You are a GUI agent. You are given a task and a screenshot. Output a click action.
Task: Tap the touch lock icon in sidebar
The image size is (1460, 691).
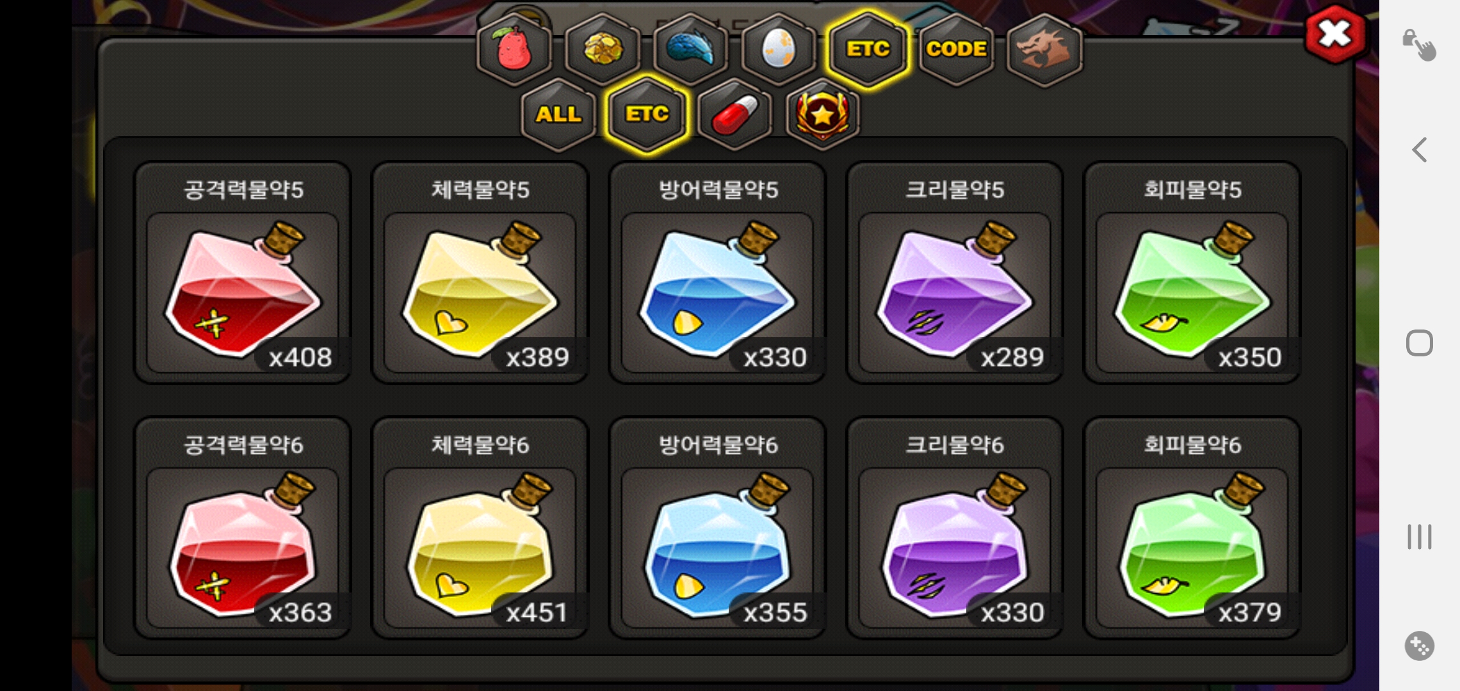(1419, 45)
